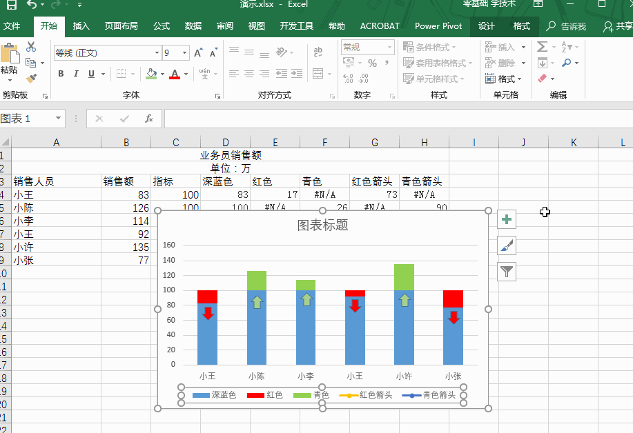Align text left

(234, 73)
